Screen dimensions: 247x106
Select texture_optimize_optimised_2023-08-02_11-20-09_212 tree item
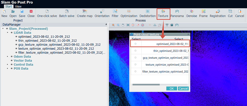[56, 49]
